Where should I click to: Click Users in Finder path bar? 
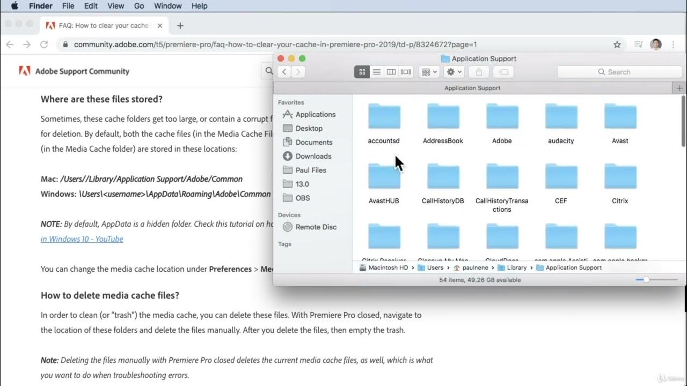[x=430, y=268]
